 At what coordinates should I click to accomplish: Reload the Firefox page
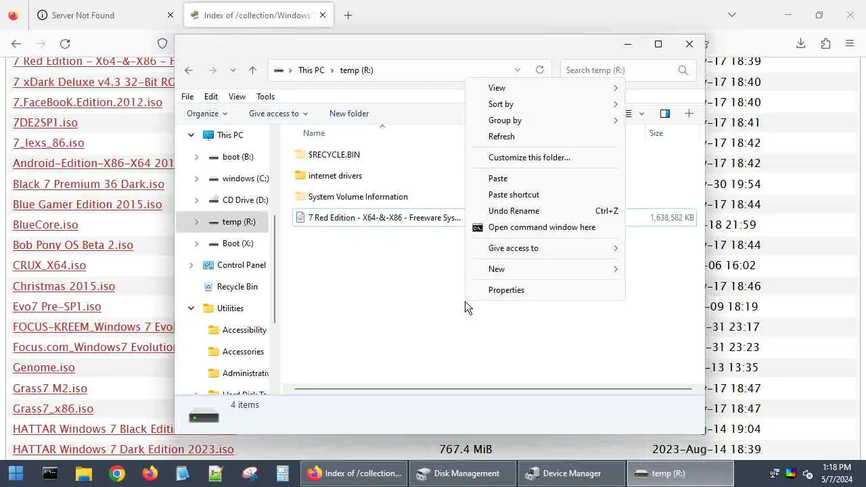pos(65,44)
